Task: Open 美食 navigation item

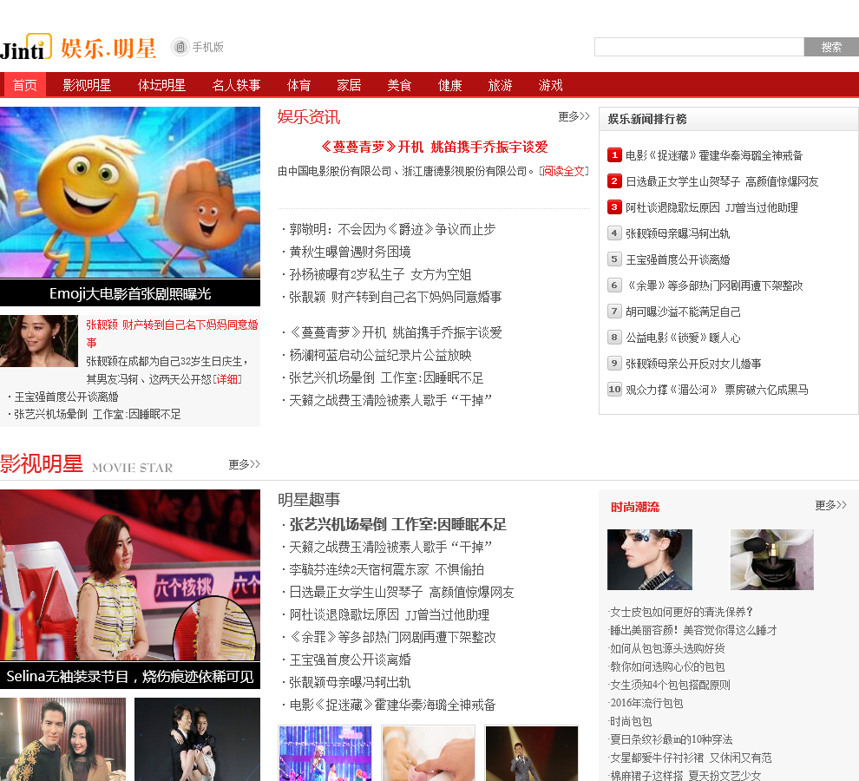Action: pyautogui.click(x=399, y=85)
